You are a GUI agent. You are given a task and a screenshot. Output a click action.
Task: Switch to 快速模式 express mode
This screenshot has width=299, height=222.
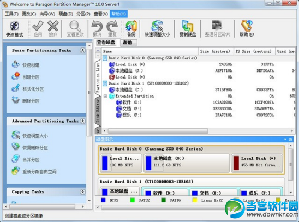(x=15, y=29)
